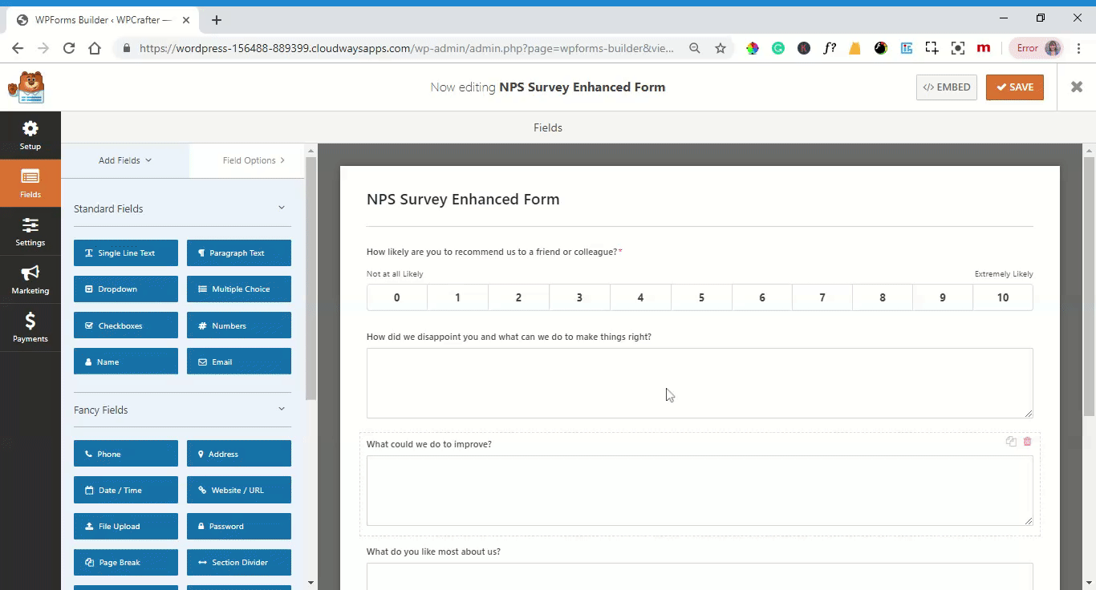Go to browser home page
Screen dimensions: 1096x590
95,48
